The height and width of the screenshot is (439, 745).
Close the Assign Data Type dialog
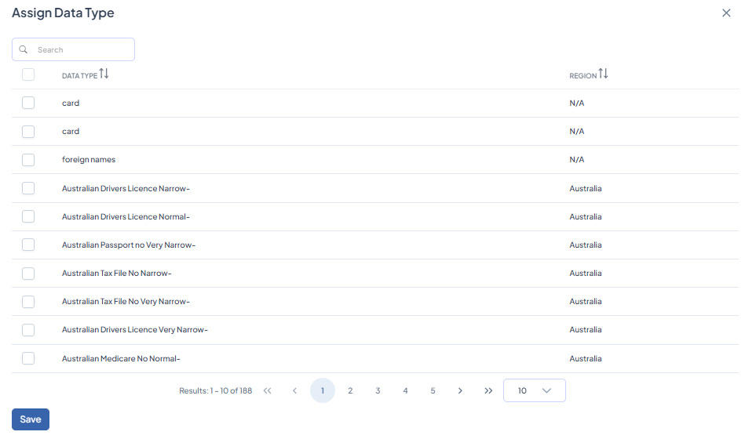pyautogui.click(x=726, y=13)
